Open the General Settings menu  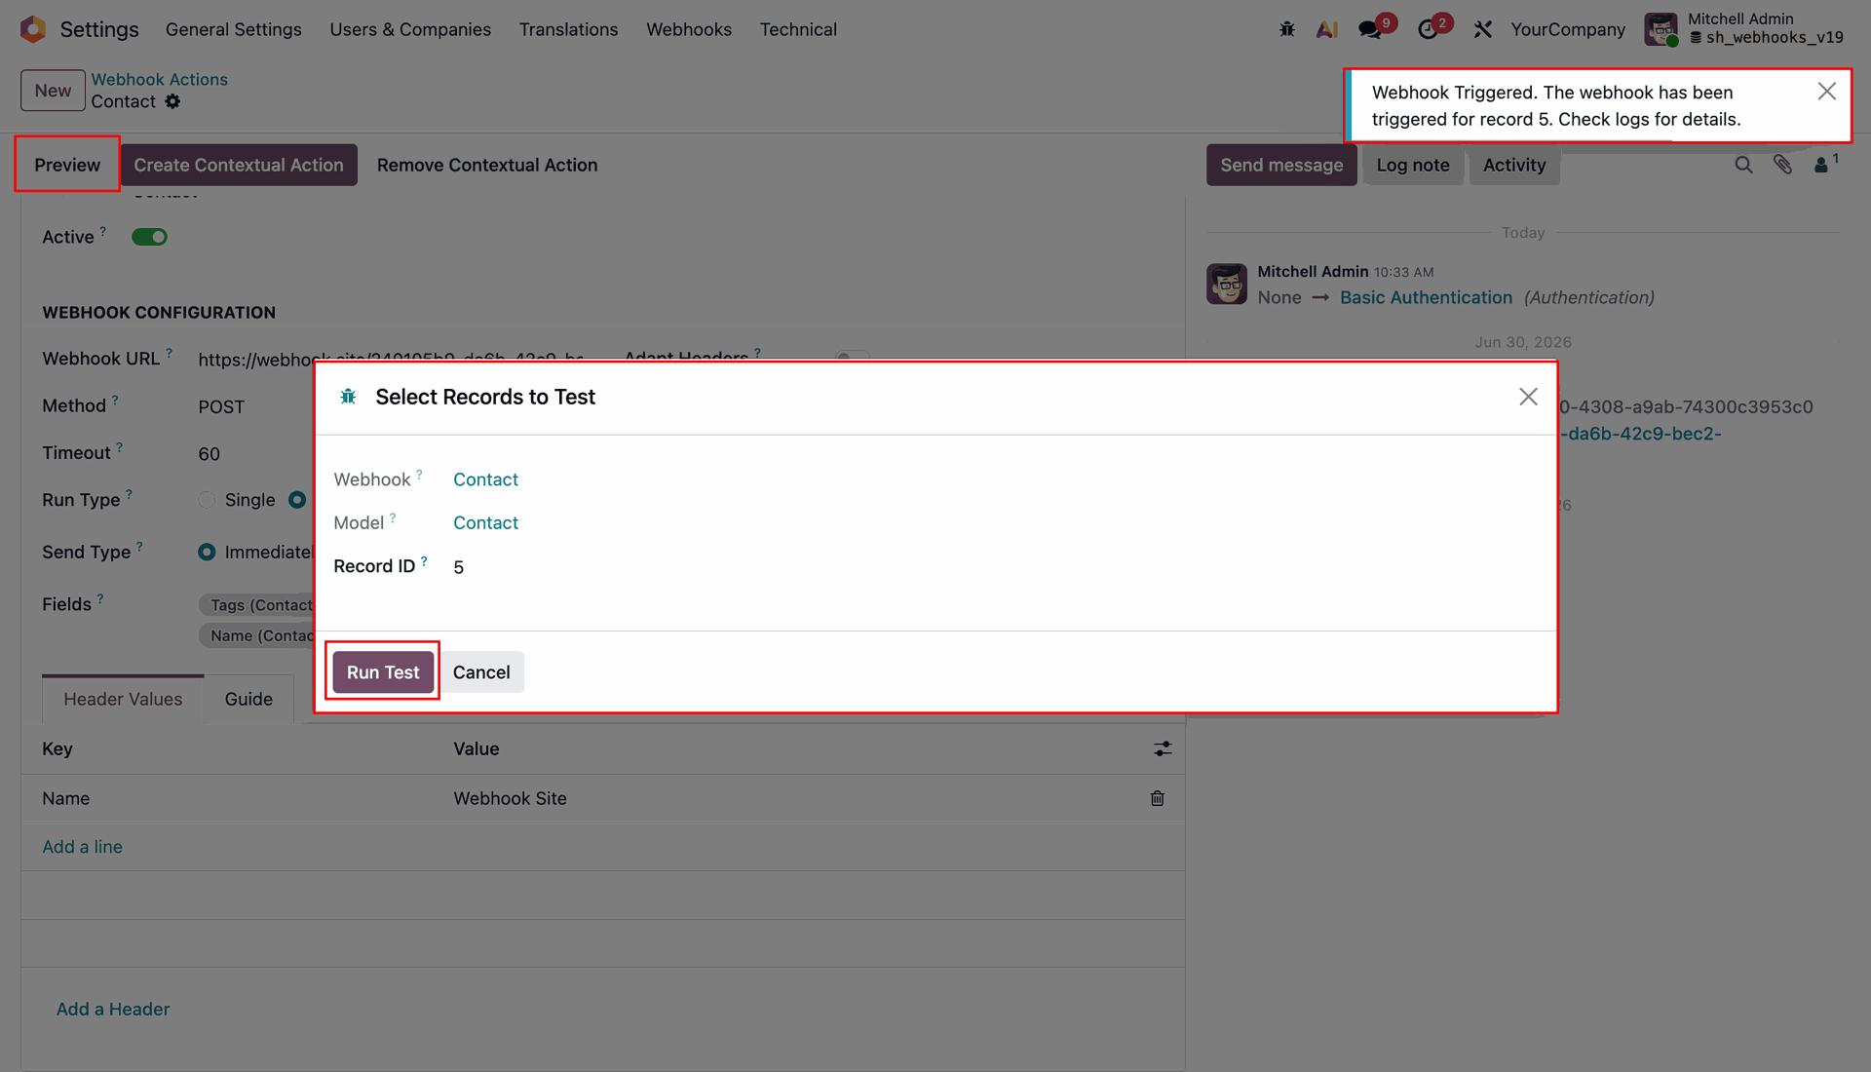(x=234, y=29)
